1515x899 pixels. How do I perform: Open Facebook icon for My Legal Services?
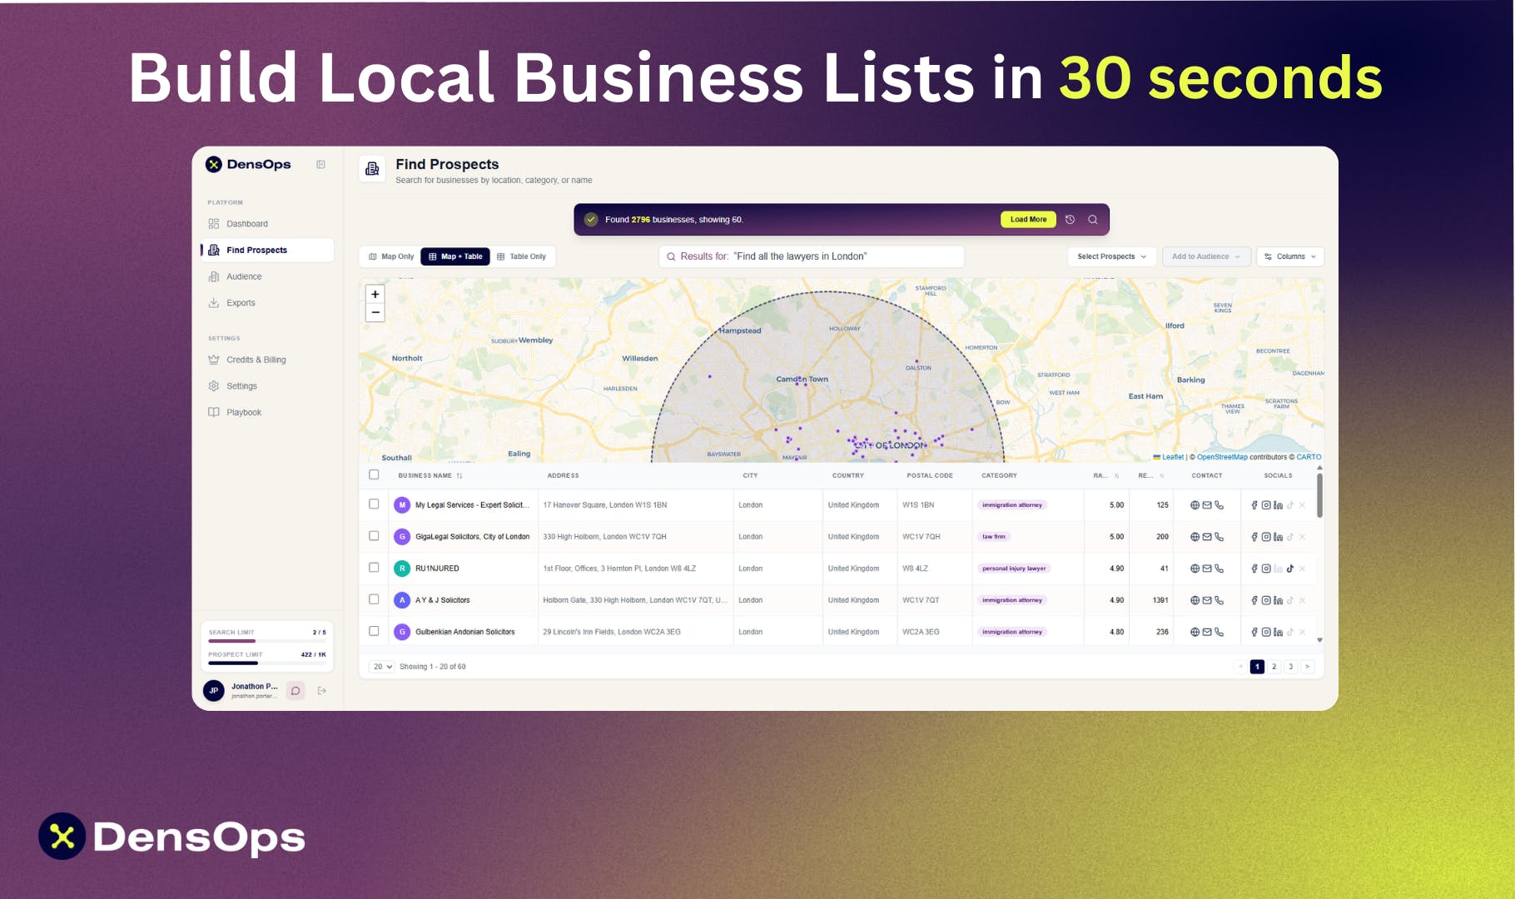click(1254, 505)
